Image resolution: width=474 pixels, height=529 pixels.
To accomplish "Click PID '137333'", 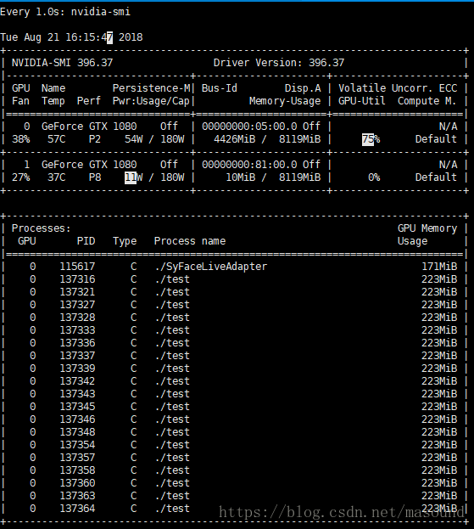I will pyautogui.click(x=77, y=330).
